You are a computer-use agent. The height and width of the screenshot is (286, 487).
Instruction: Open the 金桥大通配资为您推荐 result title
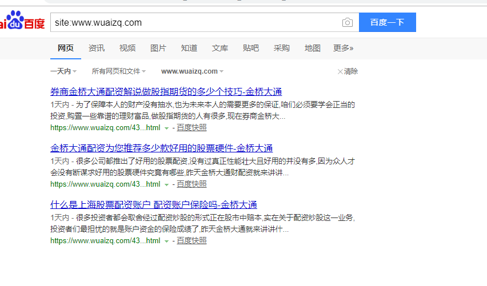tap(161, 148)
